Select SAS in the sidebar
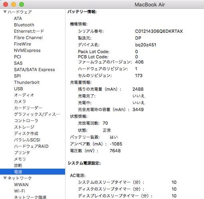This screenshot has width=204, height=199. [18, 63]
